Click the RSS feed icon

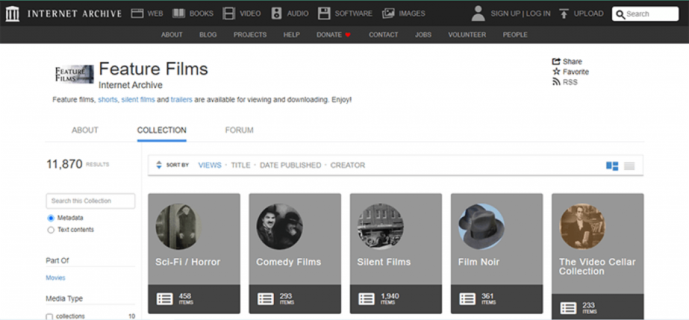[556, 82]
